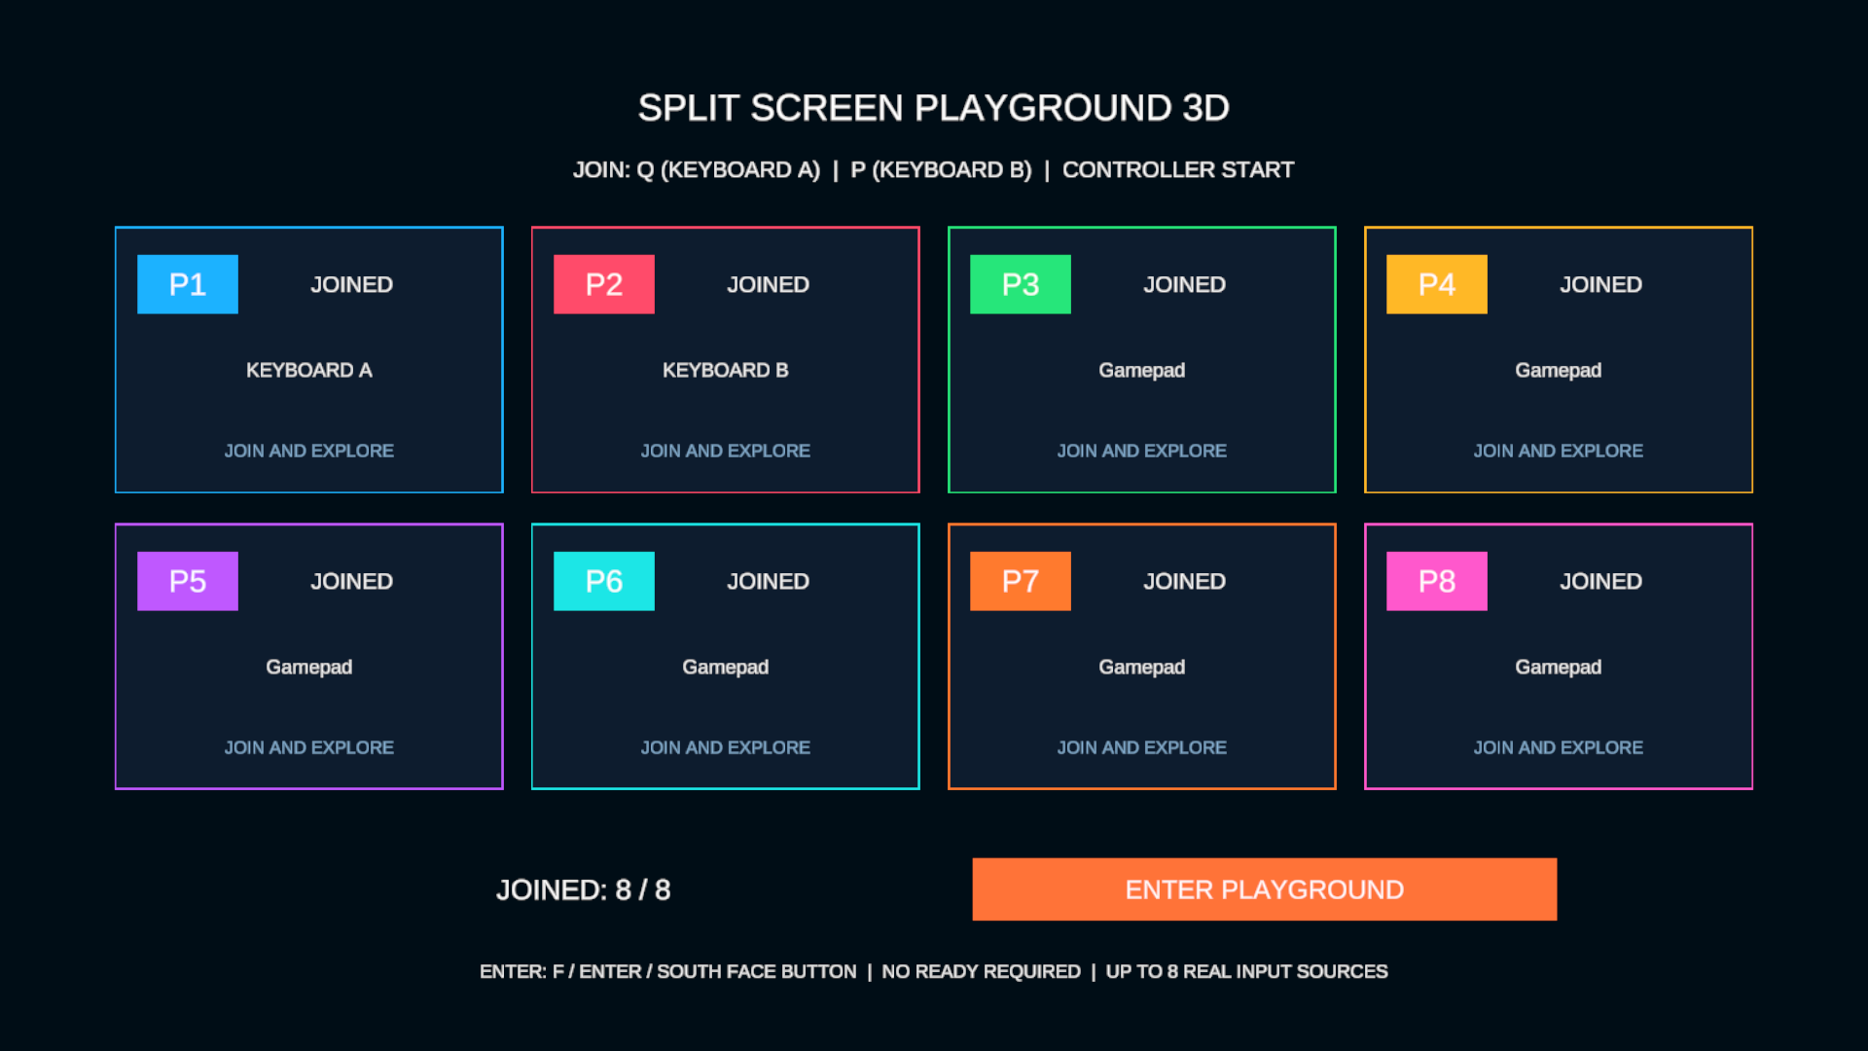Screen dimensions: 1868x1051
Task: Click JOIN AND EXPLORE in P6 card
Action: (x=726, y=747)
